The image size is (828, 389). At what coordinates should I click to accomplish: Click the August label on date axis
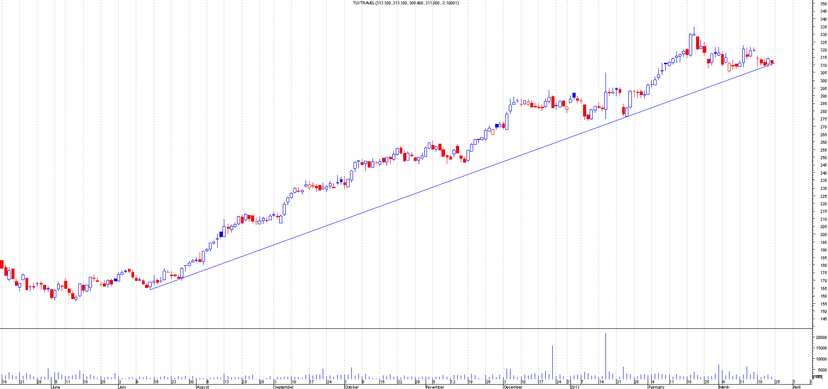pyautogui.click(x=203, y=387)
